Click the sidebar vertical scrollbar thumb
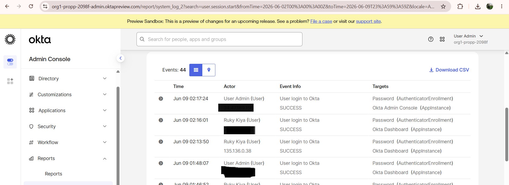Viewport: 509px width, 185px height. coord(118,136)
